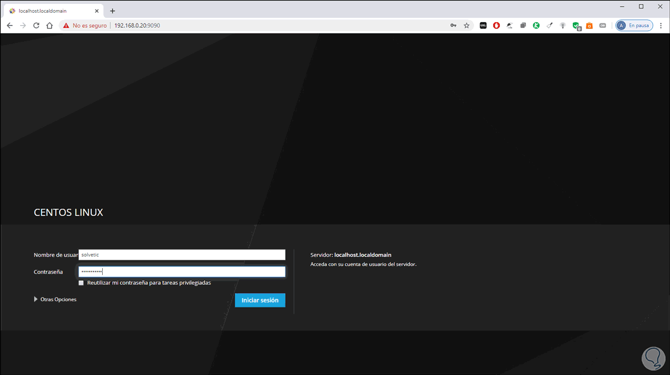Image resolution: width=670 pixels, height=375 pixels.
Task: Open a new browser tab
Action: coord(112,11)
